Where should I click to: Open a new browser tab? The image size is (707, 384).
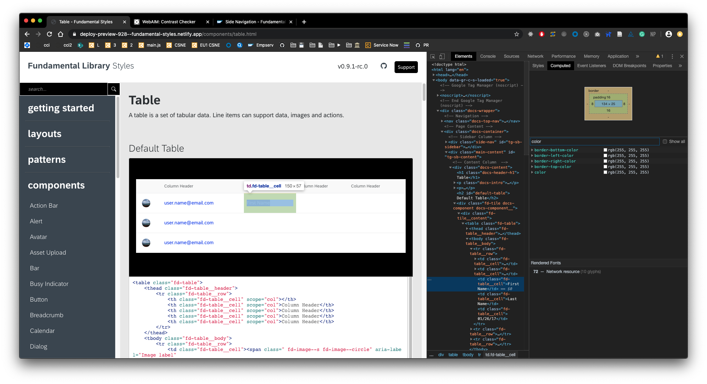(304, 22)
